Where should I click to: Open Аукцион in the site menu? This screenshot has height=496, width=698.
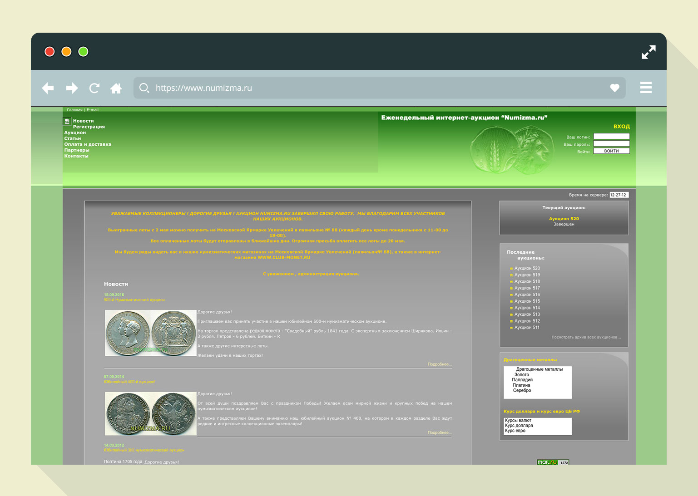[x=75, y=133]
